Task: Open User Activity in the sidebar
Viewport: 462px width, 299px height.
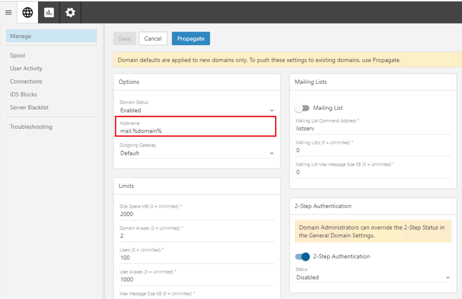Action: [26, 69]
